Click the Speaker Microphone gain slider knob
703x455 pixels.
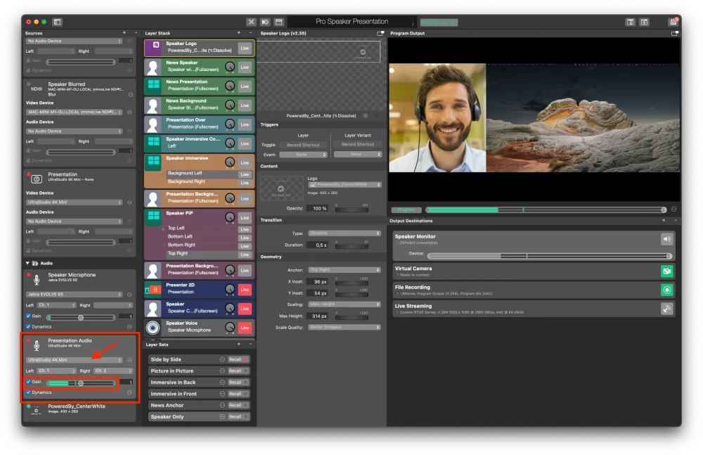tap(81, 318)
